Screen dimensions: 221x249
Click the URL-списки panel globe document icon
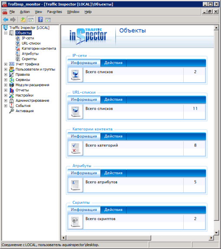point(75,112)
